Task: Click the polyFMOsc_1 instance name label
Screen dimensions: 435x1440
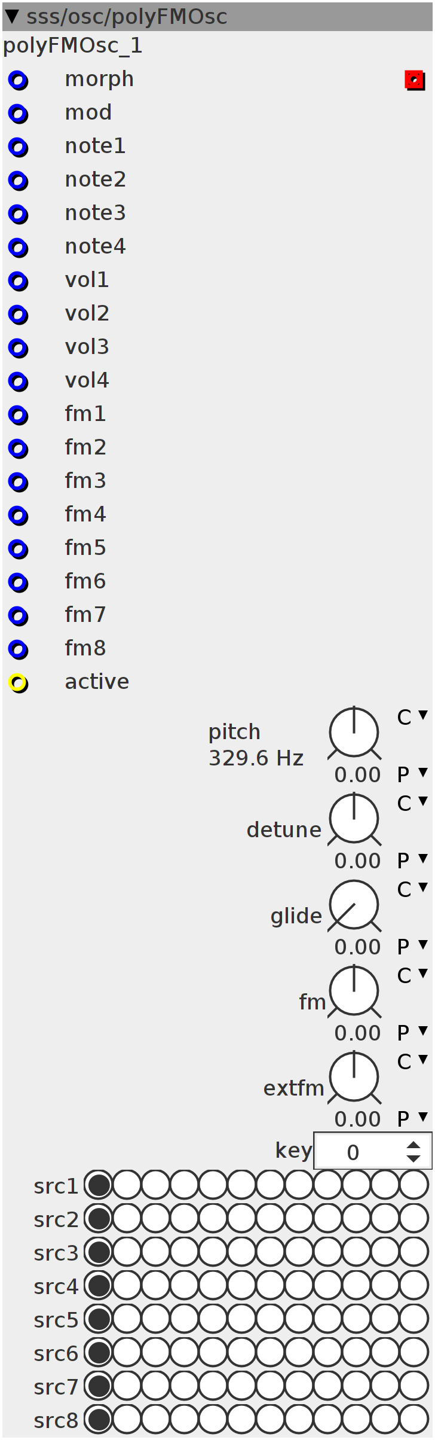Action: [x=73, y=46]
